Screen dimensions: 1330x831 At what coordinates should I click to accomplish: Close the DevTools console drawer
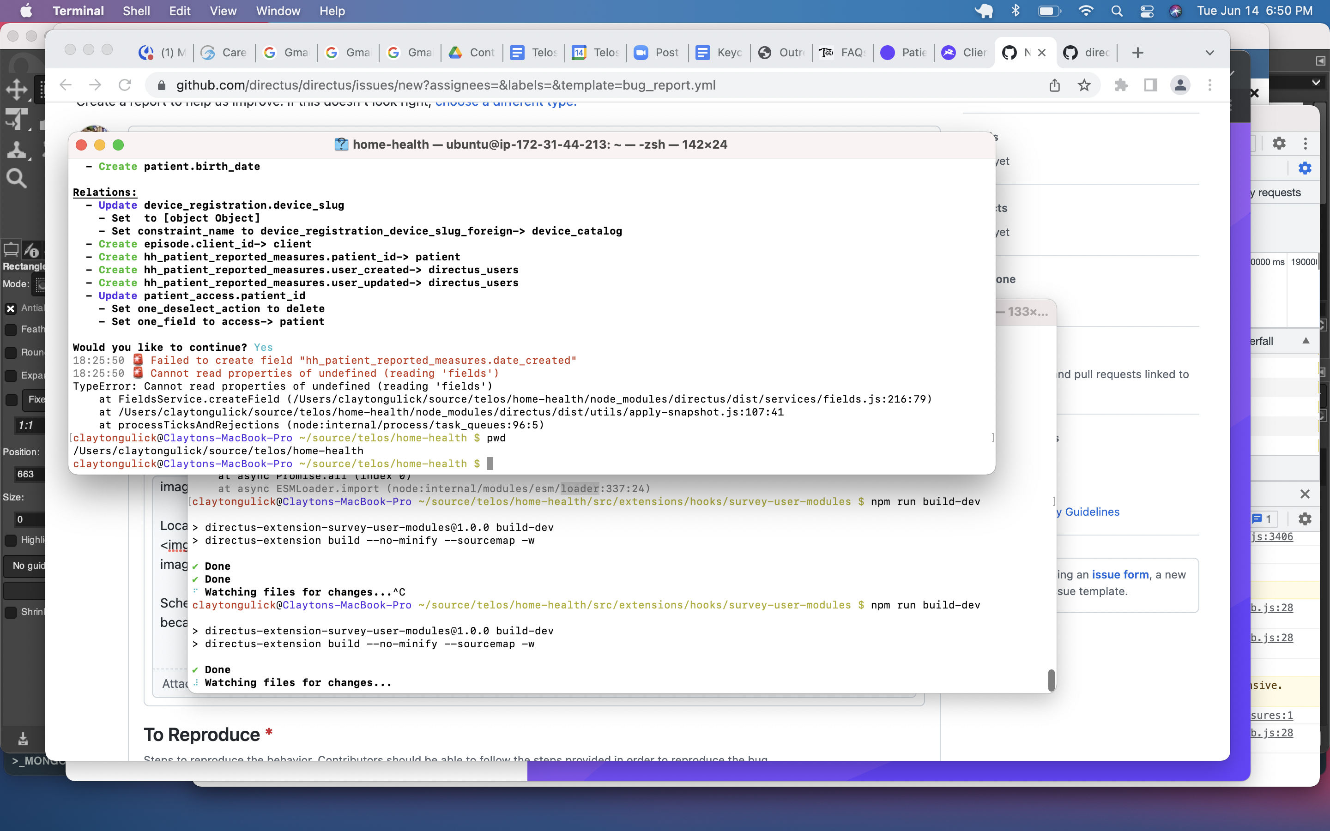click(x=1305, y=494)
